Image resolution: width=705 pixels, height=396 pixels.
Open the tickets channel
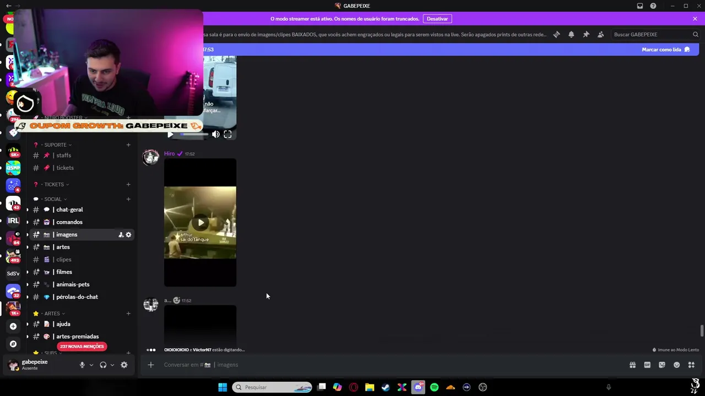[82, 168]
